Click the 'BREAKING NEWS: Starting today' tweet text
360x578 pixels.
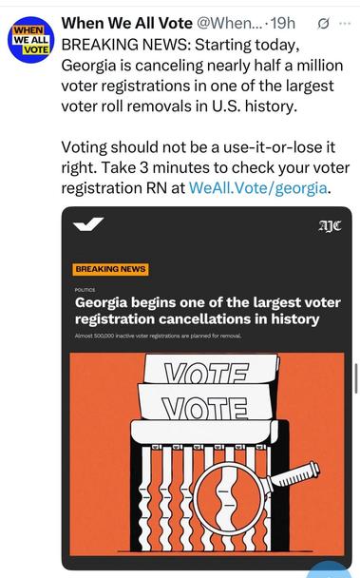202,75
